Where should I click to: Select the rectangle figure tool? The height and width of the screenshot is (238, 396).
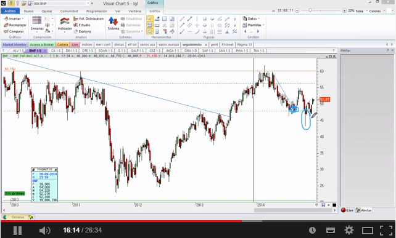tap(205, 18)
